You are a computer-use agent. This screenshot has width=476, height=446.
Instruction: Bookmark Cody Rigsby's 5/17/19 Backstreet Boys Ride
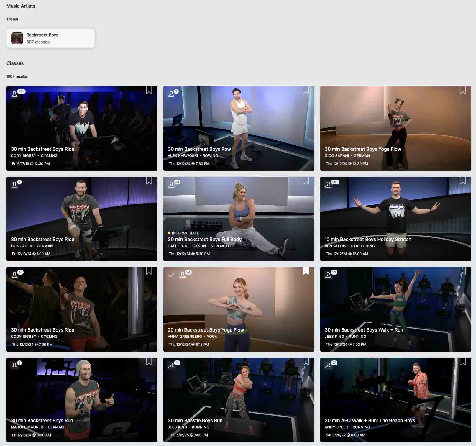(x=149, y=90)
